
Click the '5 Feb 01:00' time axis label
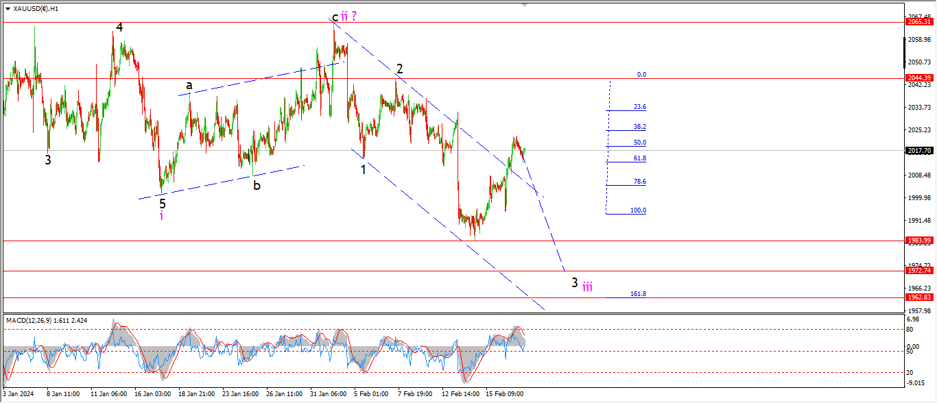(370, 394)
